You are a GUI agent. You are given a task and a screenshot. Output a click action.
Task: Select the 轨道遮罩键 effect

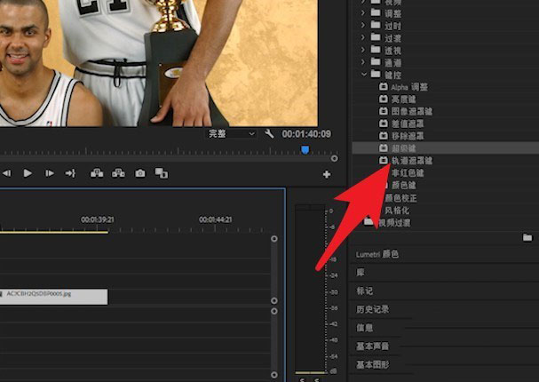click(412, 161)
